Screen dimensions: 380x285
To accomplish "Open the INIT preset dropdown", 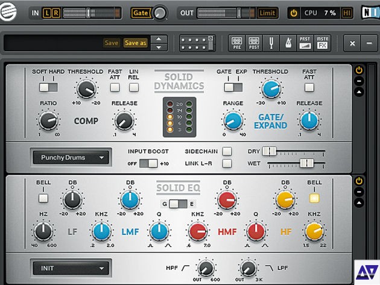I will click(71, 268).
